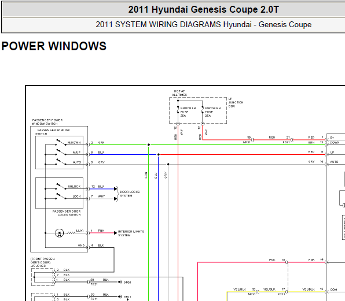This screenshot has width=345, height=301.
Task: Click the 'GRN' wire label at switch pin 2
Action: 101,143
